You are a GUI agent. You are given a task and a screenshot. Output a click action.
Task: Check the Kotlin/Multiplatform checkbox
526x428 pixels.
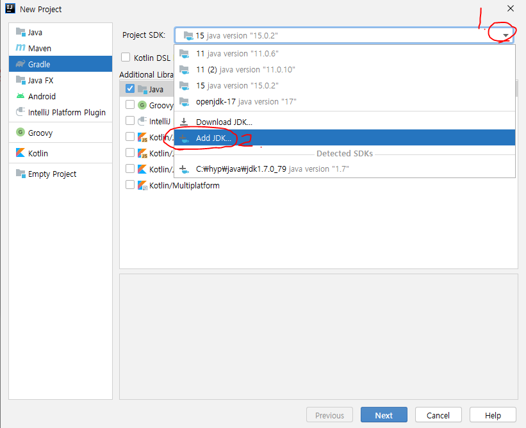tap(130, 185)
